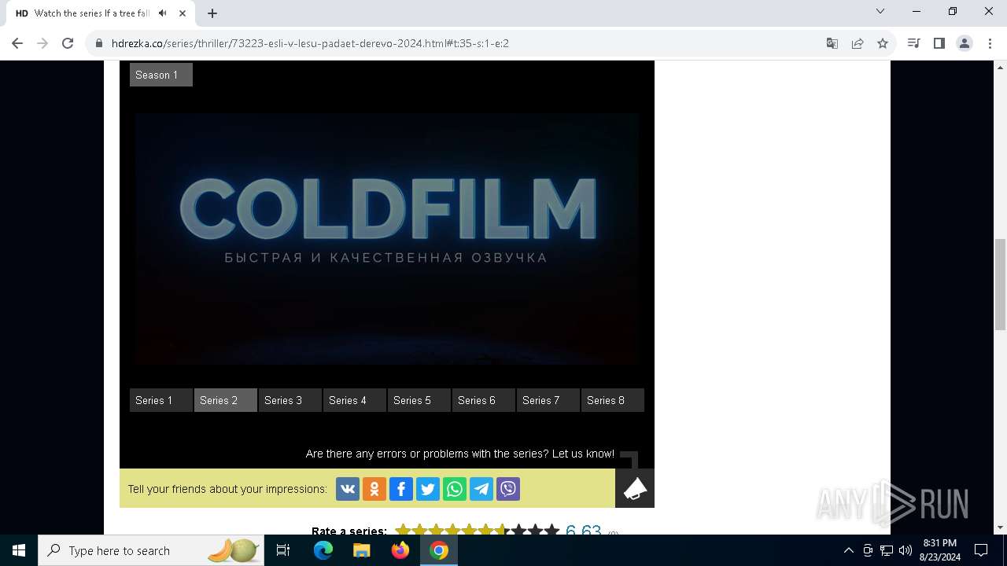Open tab search chevron

point(880,11)
